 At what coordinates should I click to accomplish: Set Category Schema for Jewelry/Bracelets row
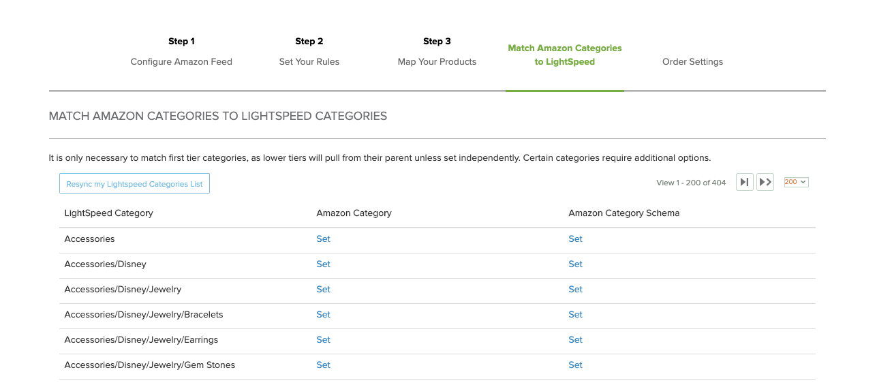pyautogui.click(x=575, y=315)
